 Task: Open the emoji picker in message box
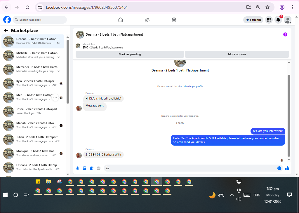pyautogui.click(x=279, y=168)
